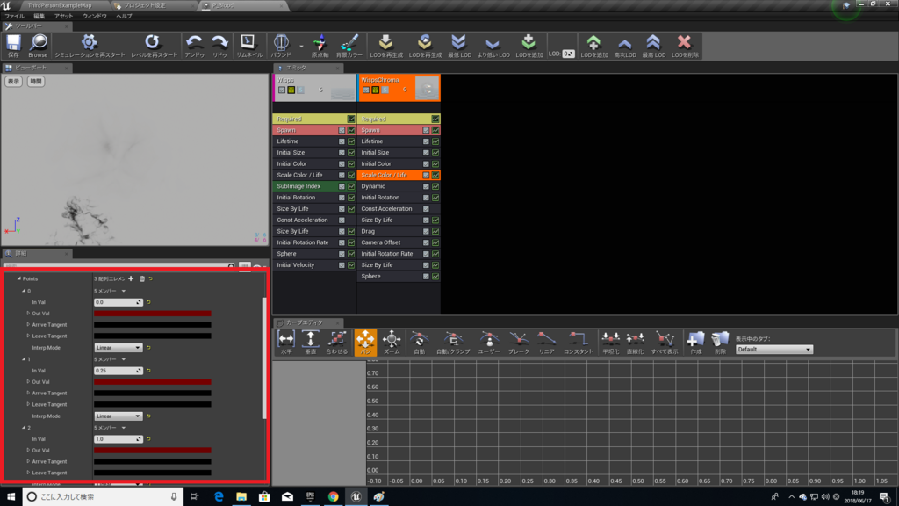Open the 編集 menu
This screenshot has height=506, width=899.
pos(39,16)
